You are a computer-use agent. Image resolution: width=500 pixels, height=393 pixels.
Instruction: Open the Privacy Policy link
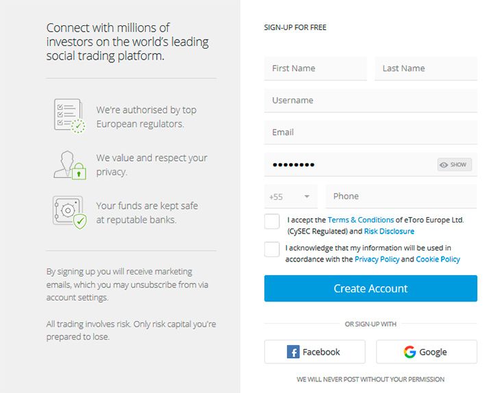tap(377, 259)
